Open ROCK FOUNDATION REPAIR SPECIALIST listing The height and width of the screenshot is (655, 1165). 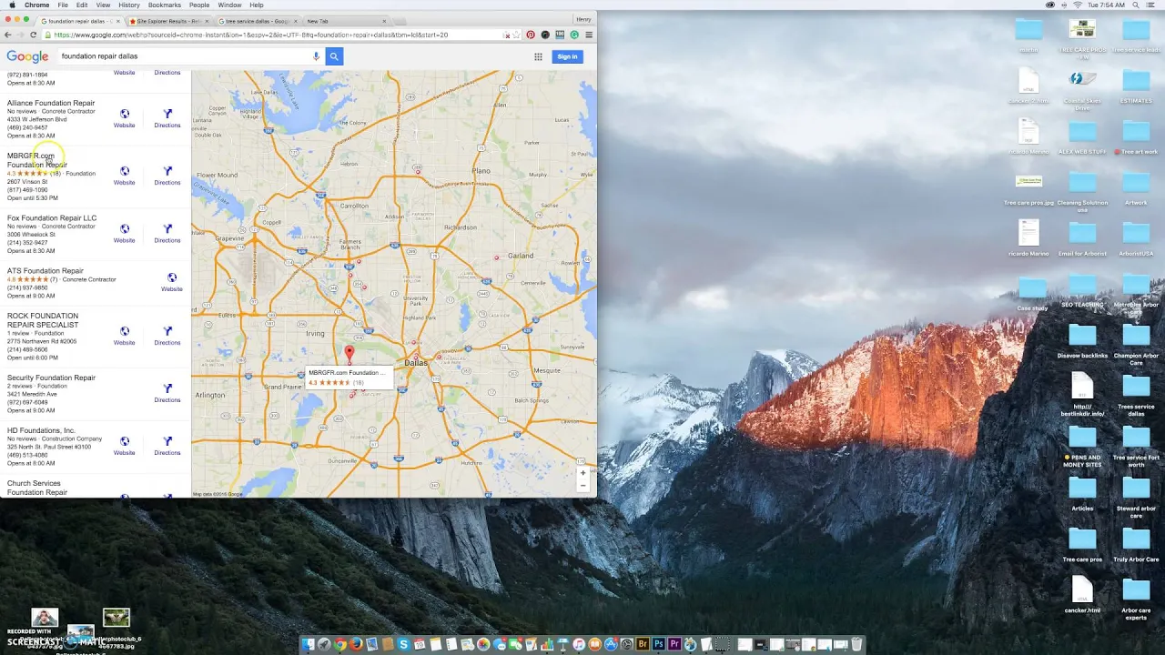click(x=43, y=320)
